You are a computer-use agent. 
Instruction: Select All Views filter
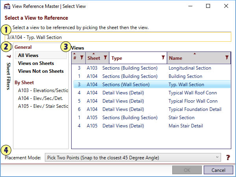(28, 55)
